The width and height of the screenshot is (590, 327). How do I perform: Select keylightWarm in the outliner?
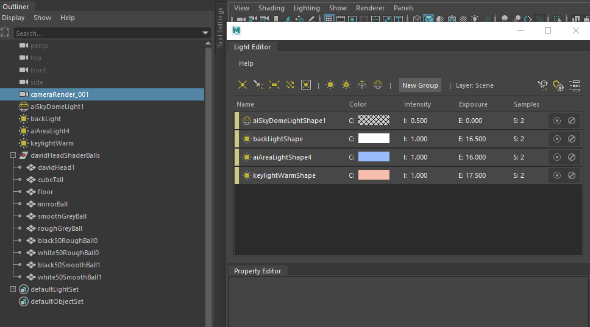pyautogui.click(x=52, y=143)
